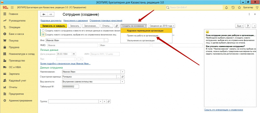Click the Записать и закрыть button

pos(54,26)
